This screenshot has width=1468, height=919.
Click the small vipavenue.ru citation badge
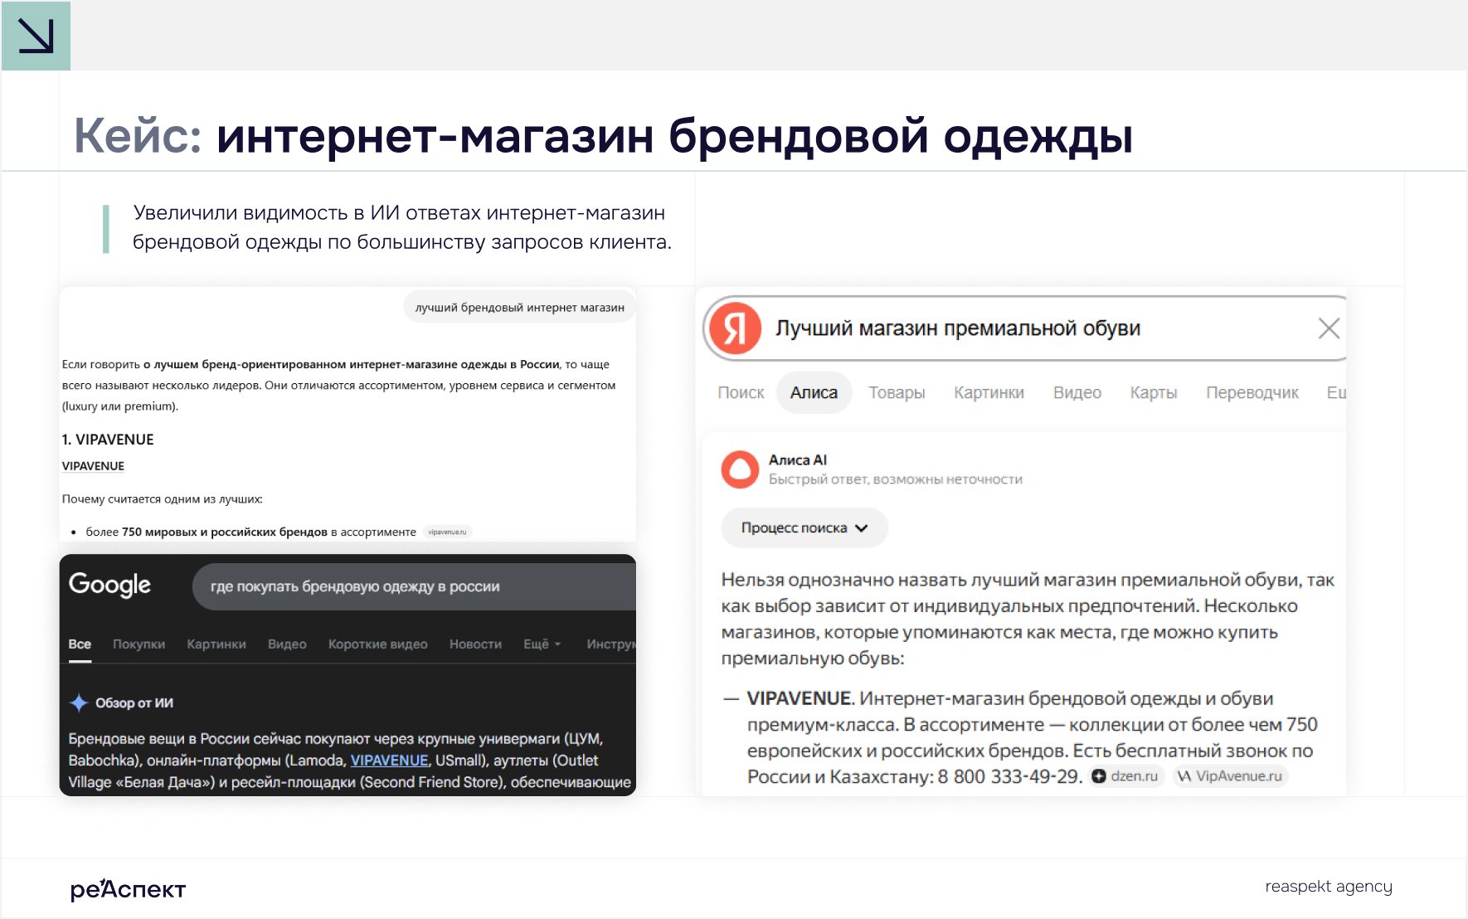tap(447, 532)
